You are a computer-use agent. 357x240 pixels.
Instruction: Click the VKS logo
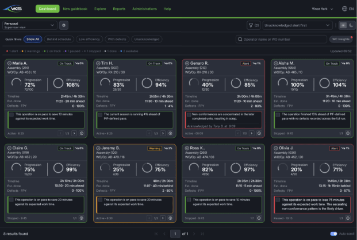[13, 9]
